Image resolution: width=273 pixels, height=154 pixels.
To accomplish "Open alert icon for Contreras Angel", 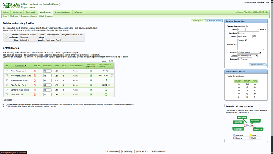I will (35, 90).
